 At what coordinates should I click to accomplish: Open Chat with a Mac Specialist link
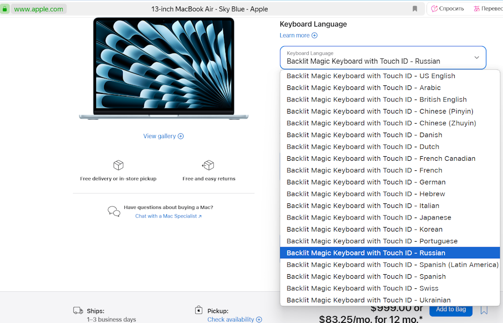(169, 217)
